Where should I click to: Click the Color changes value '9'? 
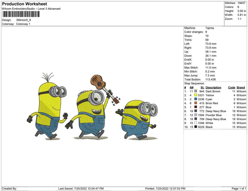pos(206,32)
